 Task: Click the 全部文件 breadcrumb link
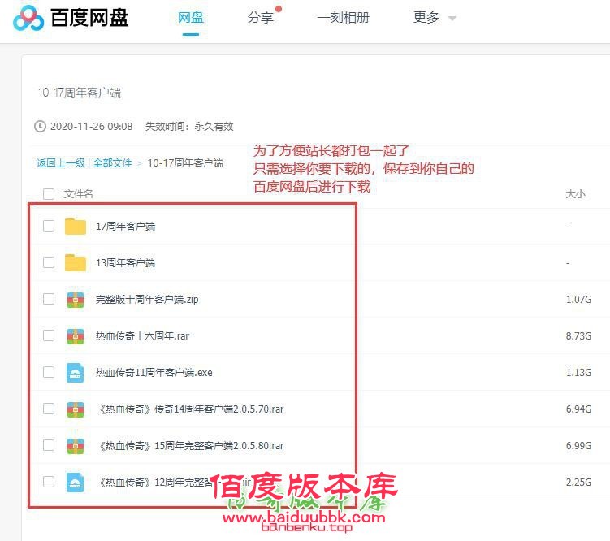(112, 162)
